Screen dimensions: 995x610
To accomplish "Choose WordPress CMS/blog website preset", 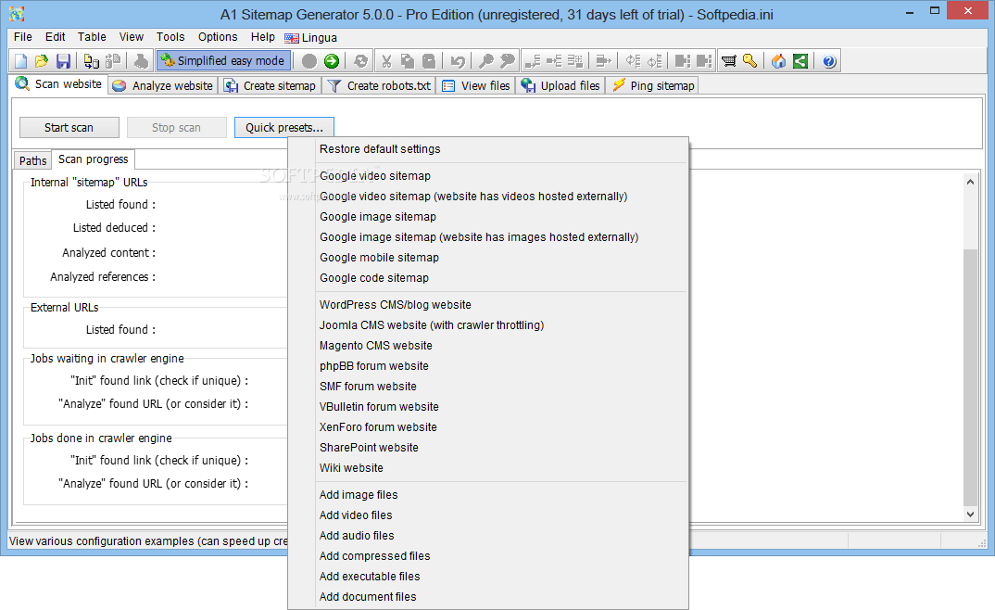I will click(x=396, y=305).
